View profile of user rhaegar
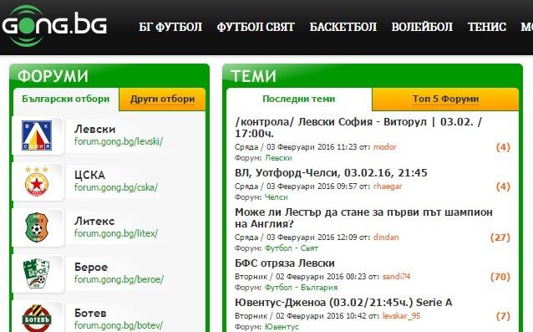Image resolution: width=533 pixels, height=332 pixels. pyautogui.click(x=388, y=186)
